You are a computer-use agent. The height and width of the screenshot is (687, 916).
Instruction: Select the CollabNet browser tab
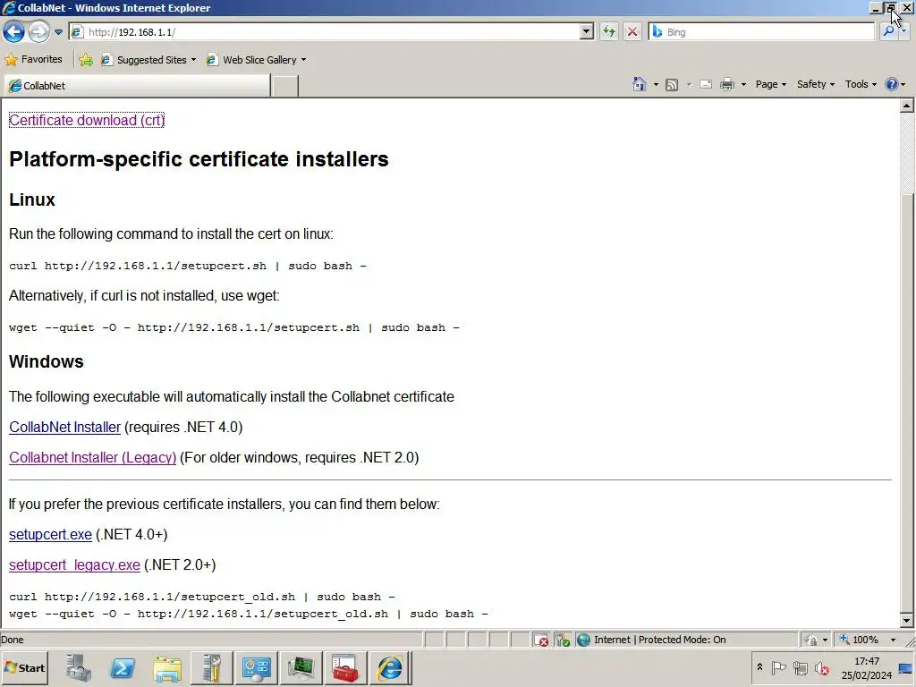coord(137,86)
